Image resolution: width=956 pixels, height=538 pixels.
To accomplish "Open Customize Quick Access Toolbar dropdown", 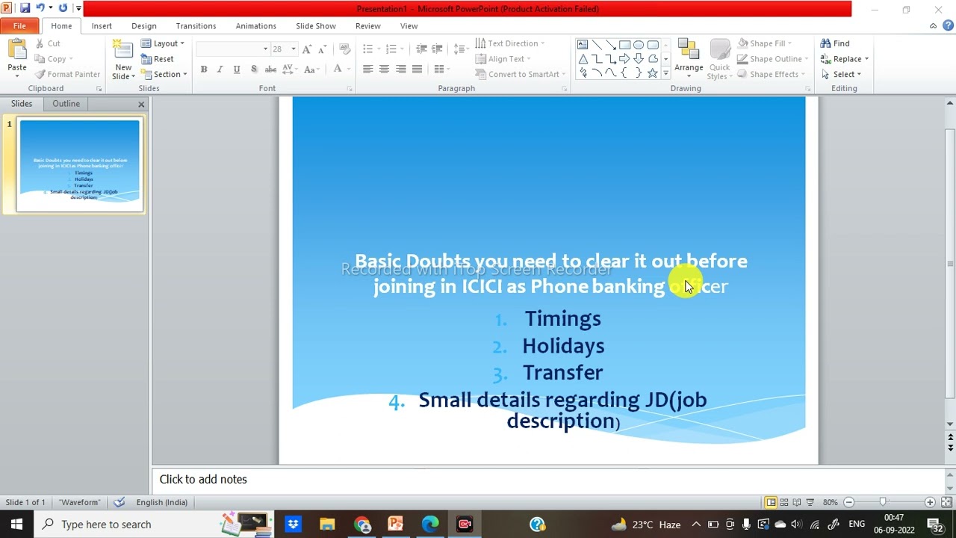I will [78, 9].
